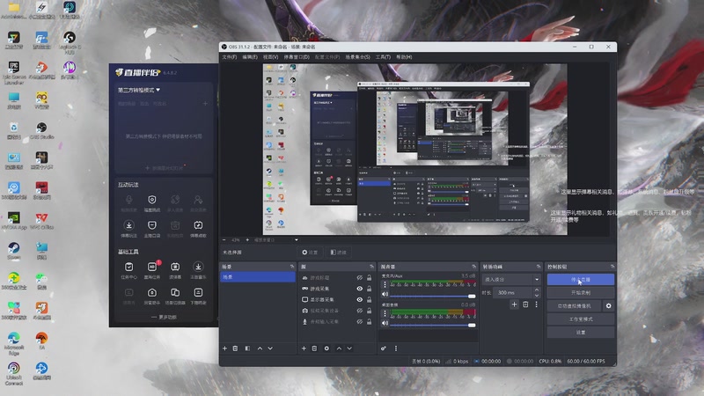Undock the 混音器 panel with header icon
The height and width of the screenshot is (396, 704).
(473, 267)
